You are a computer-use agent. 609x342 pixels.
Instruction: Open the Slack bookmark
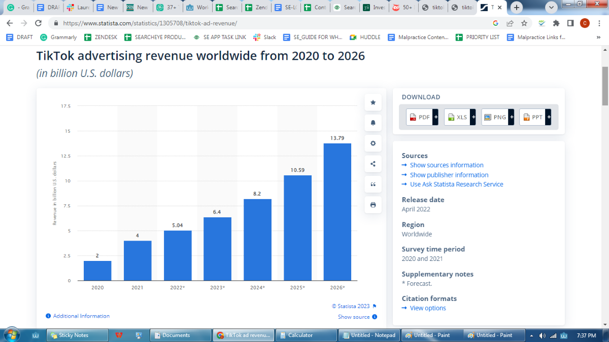coord(265,37)
